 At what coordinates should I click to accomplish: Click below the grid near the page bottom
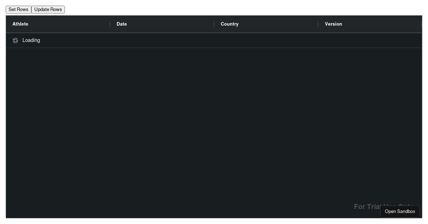pos(214,221)
